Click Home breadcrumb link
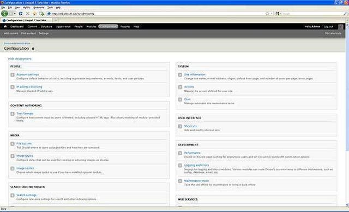This screenshot has width=349, height=212. [x=7, y=43]
